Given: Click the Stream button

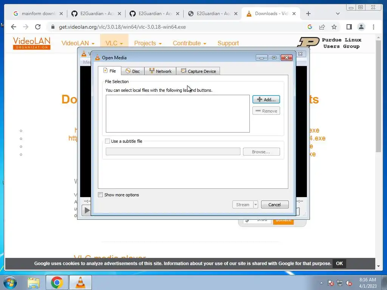Looking at the screenshot, I should tap(243, 204).
